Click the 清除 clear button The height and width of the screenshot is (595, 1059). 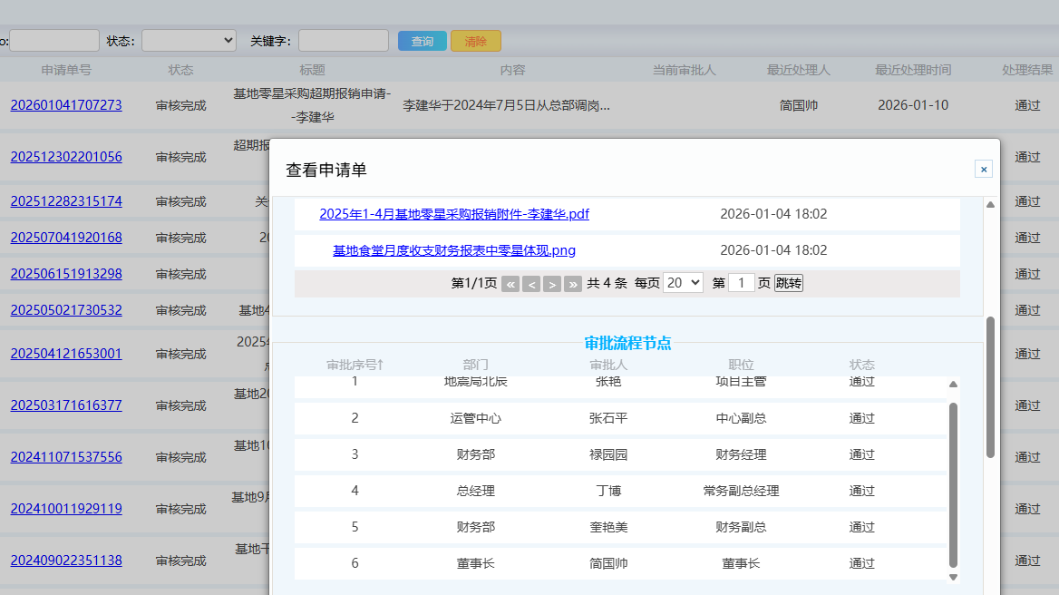point(476,41)
